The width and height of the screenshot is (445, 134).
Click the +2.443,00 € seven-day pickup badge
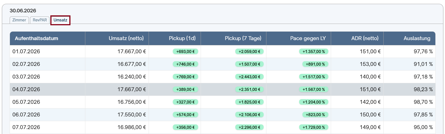coord(249,77)
